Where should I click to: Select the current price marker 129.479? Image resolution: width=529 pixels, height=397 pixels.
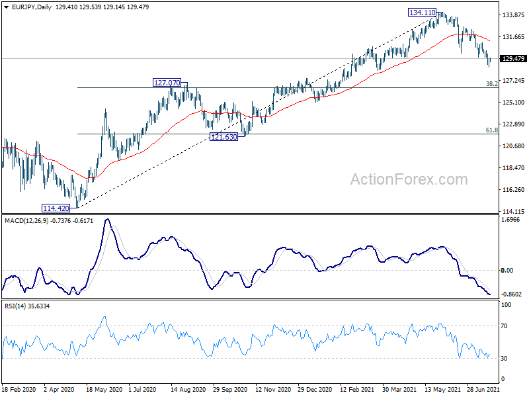[514, 59]
